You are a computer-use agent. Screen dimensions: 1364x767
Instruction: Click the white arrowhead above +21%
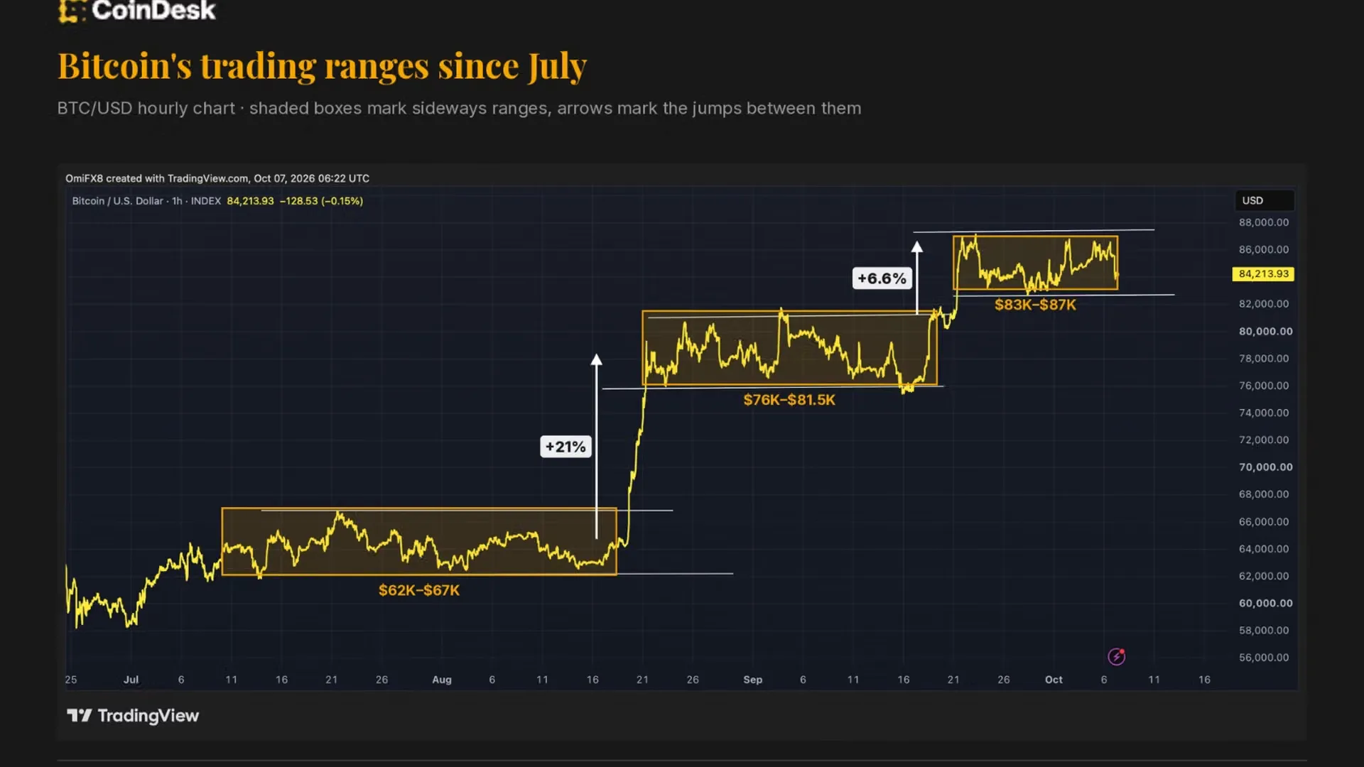597,359
